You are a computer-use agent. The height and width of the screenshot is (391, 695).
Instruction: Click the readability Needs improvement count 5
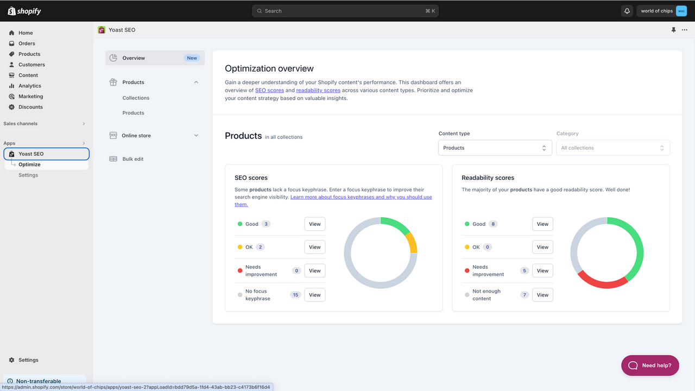(524, 271)
